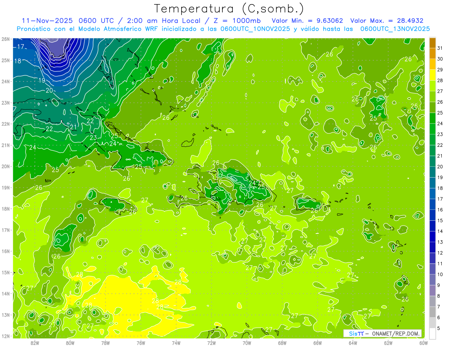Viewport: 450px width, 348px height.
Task: Click the green colorbar segment between 23 and 24
Action: click(x=432, y=129)
